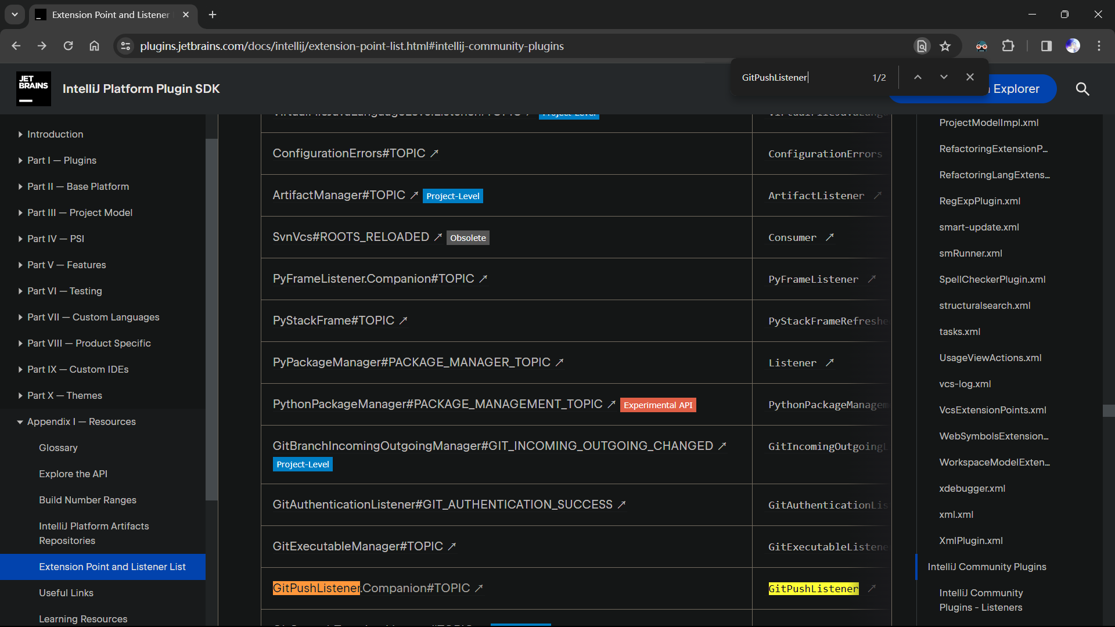This screenshot has width=1115, height=627.
Task: Click the Project-Level badge under GitBranchIncomingOutgoingManager
Action: click(303, 464)
